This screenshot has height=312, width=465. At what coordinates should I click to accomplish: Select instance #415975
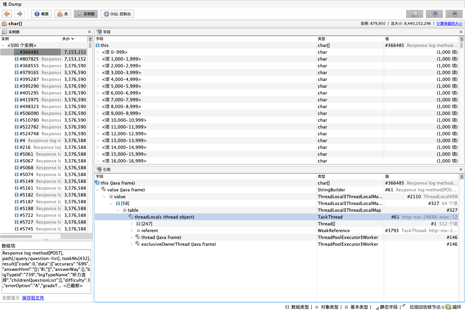[44, 100]
